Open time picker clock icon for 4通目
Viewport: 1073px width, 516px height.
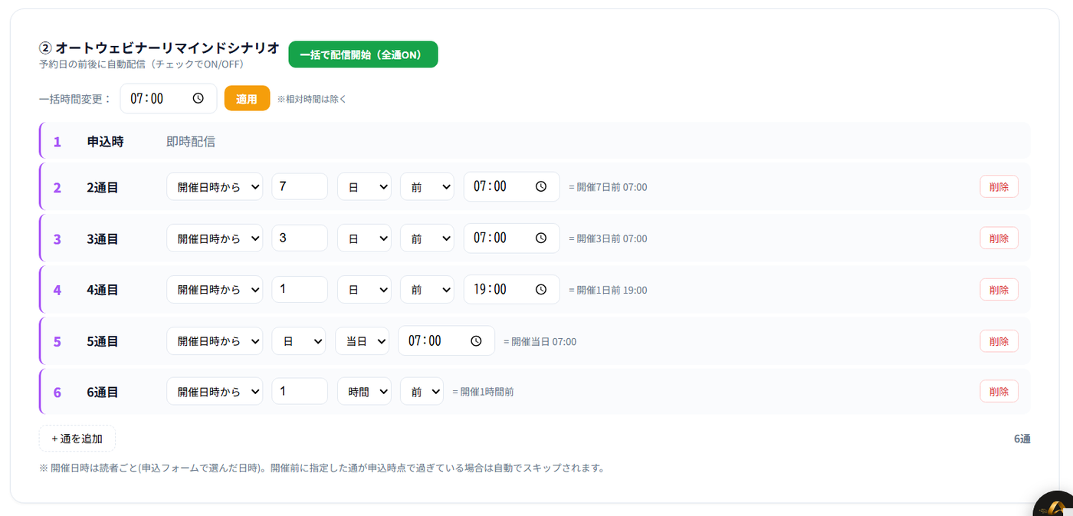[x=540, y=289]
